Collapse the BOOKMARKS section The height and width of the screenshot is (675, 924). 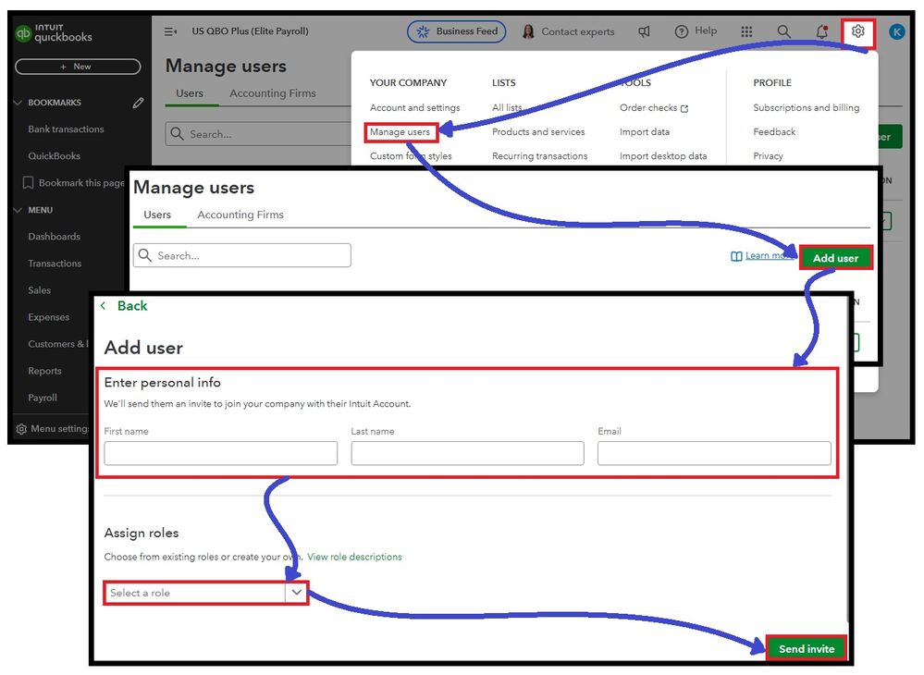pos(18,103)
